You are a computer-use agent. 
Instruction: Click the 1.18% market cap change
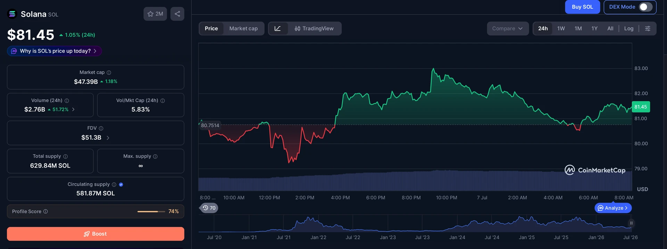(109, 81)
